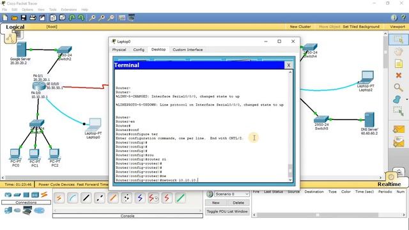This screenshot has height=230, width=409.
Task: Save the network with the floppy icon
Action: click(x=24, y=18)
